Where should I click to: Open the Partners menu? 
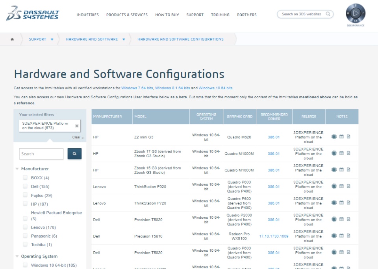(246, 15)
